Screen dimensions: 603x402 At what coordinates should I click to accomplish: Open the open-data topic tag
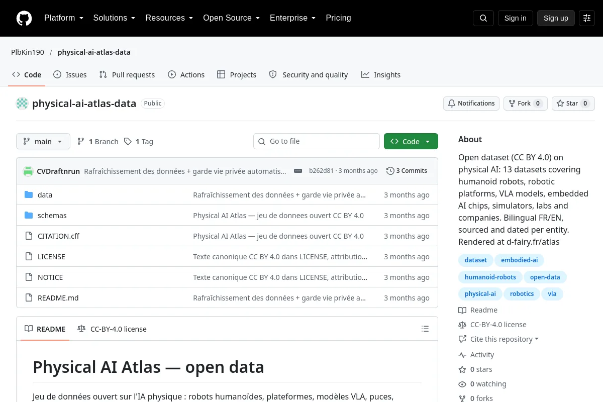click(x=545, y=277)
